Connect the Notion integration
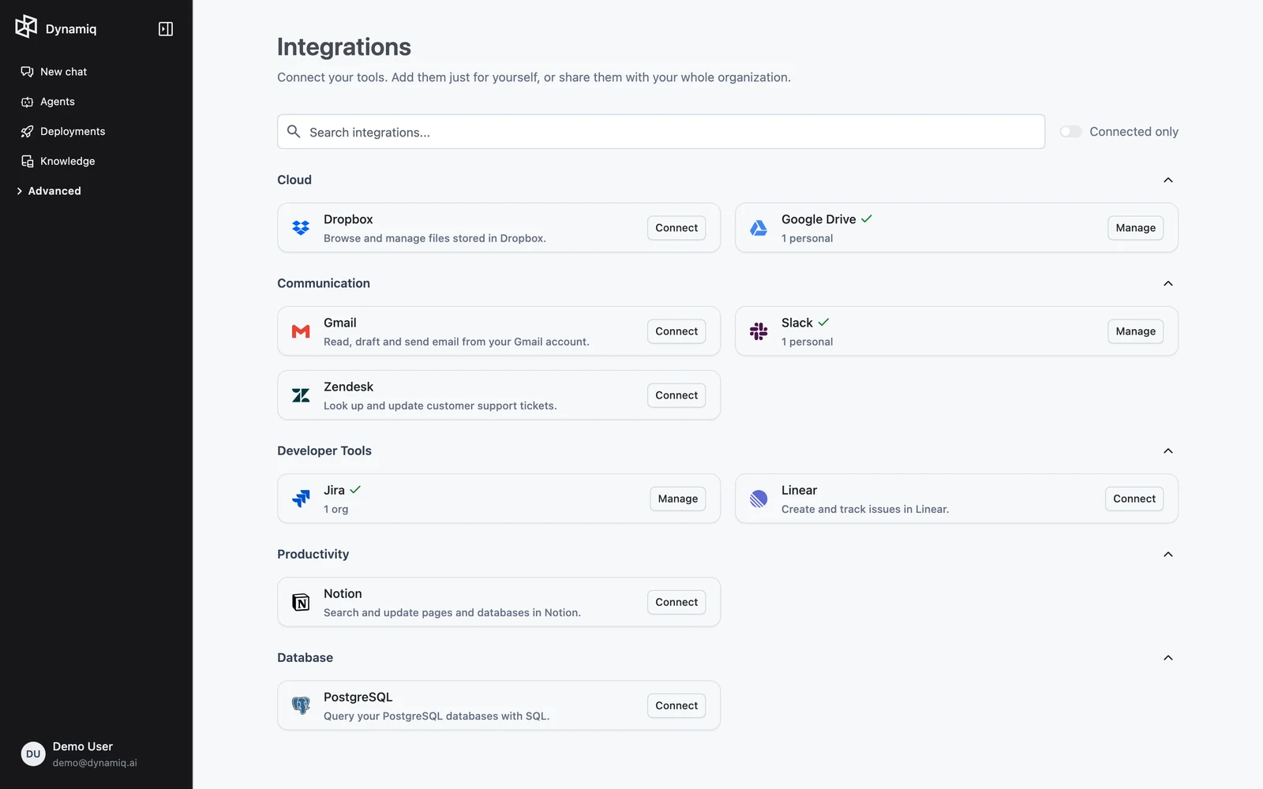This screenshot has height=789, width=1263. [676, 602]
